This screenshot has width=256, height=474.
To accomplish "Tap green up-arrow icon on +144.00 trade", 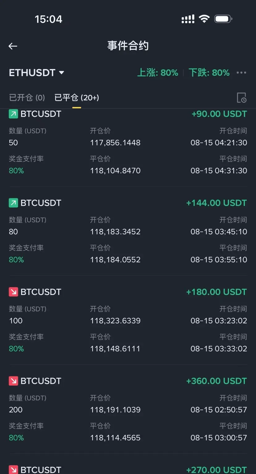I will (x=13, y=203).
